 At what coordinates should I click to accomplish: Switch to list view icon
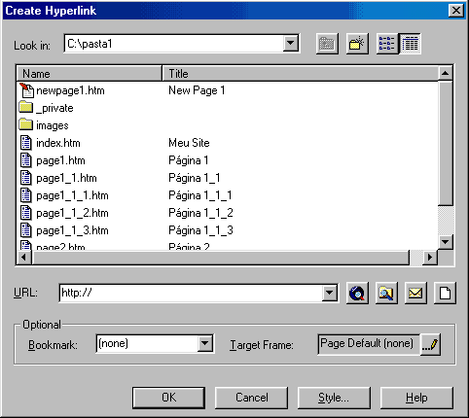click(387, 44)
